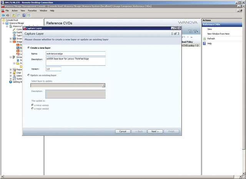246x179 pixels.
Task: Select the Wanova Mirage monitor icon
Action: pos(7,23)
